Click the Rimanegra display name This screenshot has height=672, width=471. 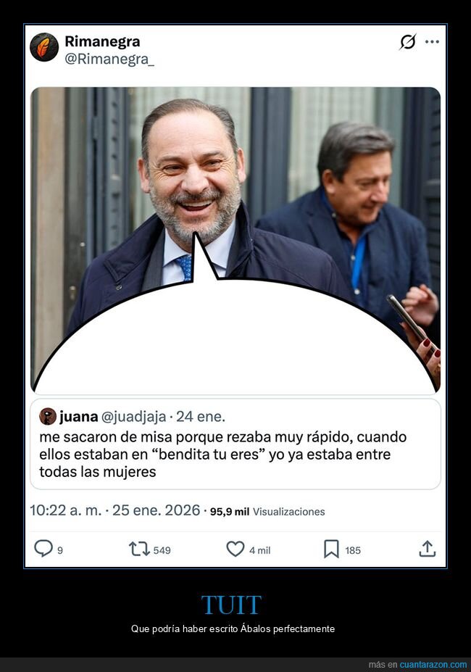(x=102, y=41)
